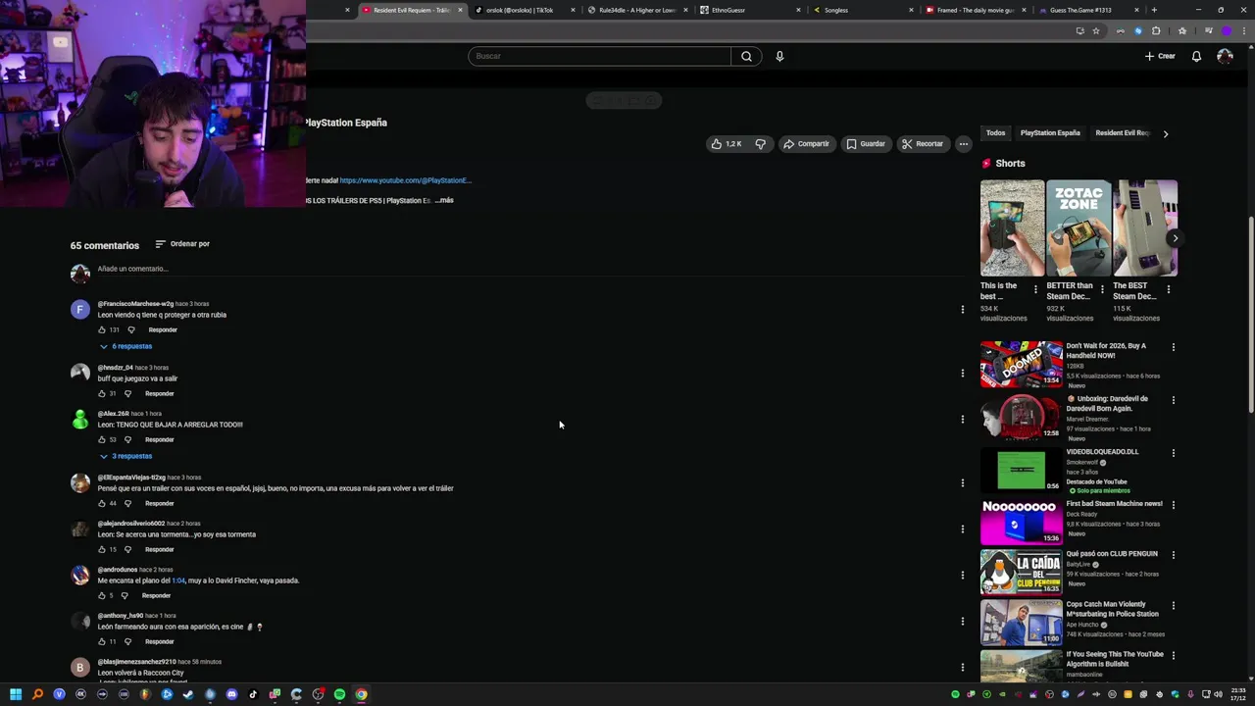
Task: Click the Guardar button
Action: (x=866, y=144)
